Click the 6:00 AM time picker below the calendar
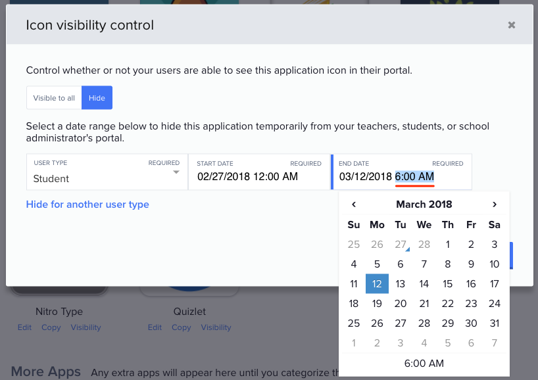The height and width of the screenshot is (380, 538). [x=424, y=363]
